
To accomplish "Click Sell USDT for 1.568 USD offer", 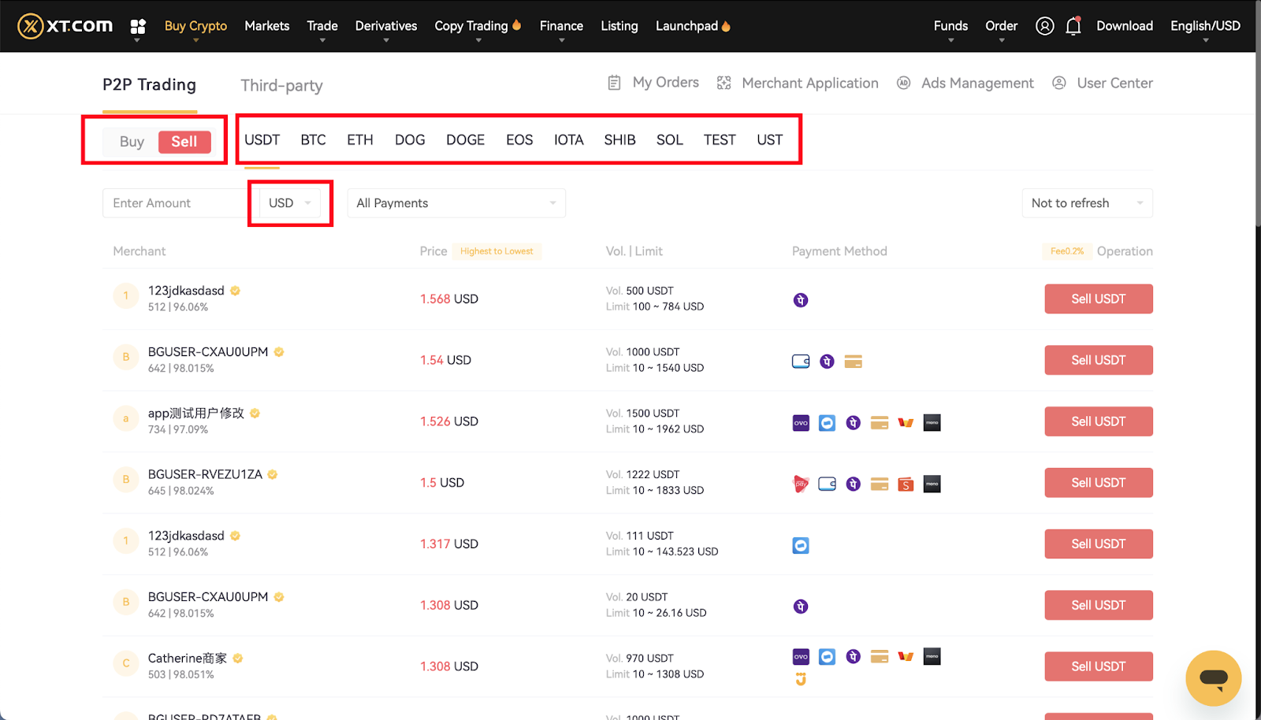I will (x=1098, y=299).
